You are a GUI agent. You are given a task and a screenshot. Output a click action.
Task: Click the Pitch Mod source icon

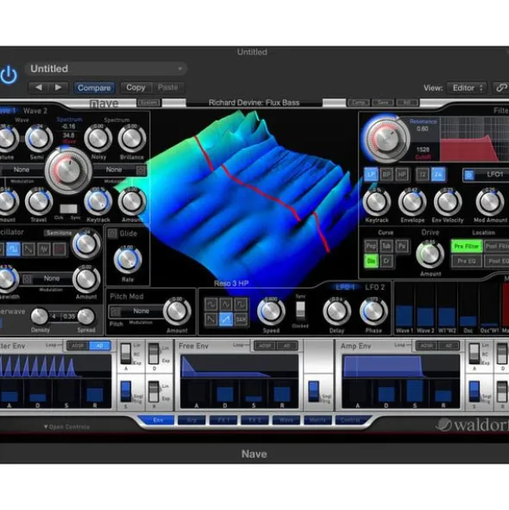(x=115, y=312)
